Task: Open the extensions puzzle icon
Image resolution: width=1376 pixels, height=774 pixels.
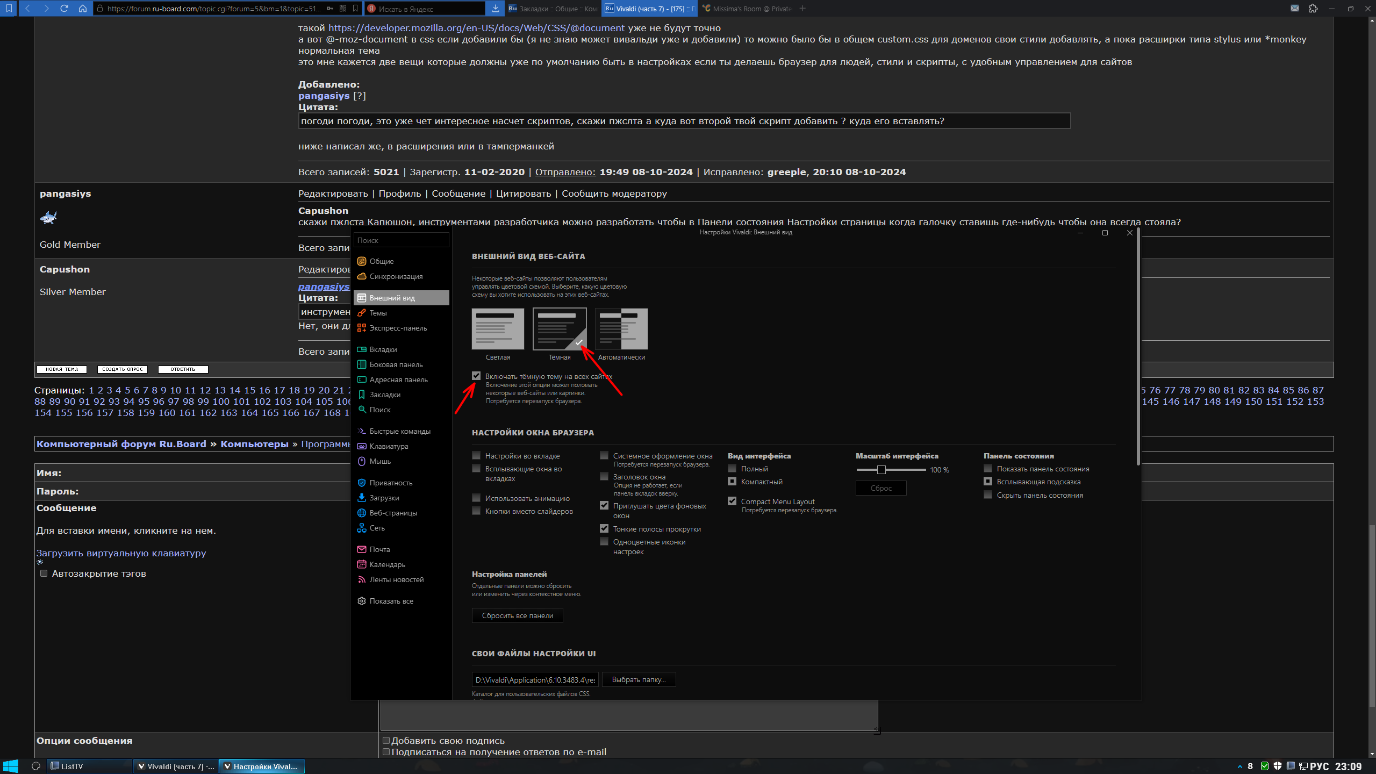Action: (1313, 8)
